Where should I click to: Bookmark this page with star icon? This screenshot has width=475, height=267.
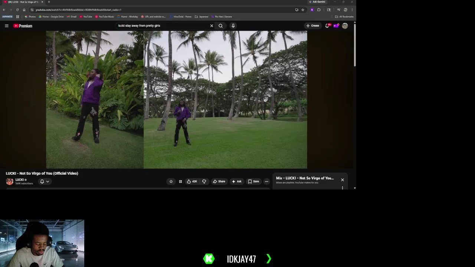pos(303,10)
